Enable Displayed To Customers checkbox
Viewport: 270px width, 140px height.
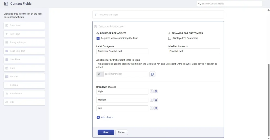(x=170, y=38)
